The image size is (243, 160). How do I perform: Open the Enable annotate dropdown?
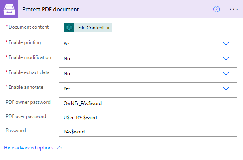(x=148, y=88)
